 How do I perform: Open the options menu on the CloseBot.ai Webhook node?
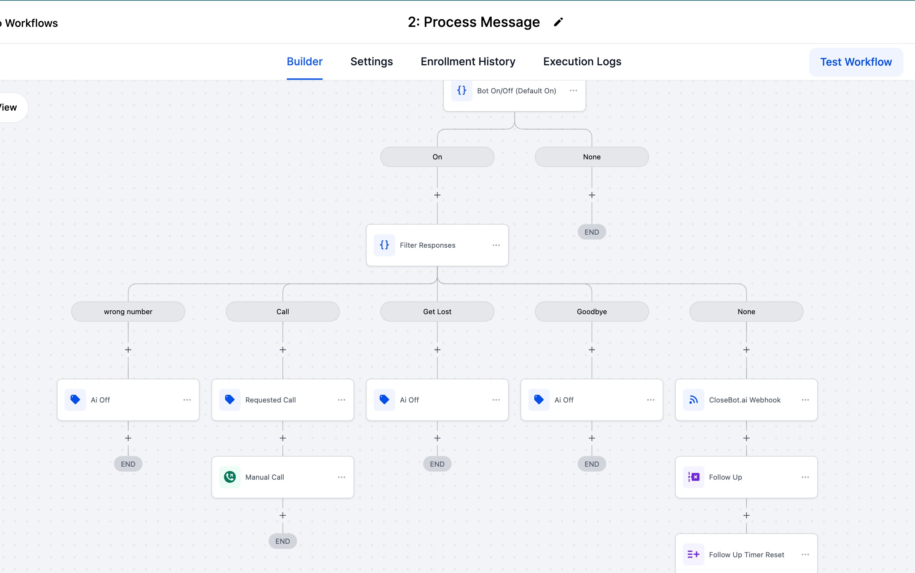[x=805, y=400]
